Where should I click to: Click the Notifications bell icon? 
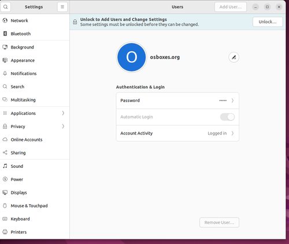pos(5,73)
